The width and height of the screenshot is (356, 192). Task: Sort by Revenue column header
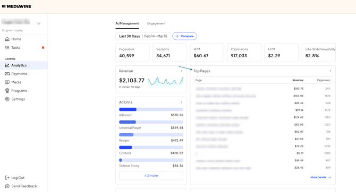(x=298, y=80)
